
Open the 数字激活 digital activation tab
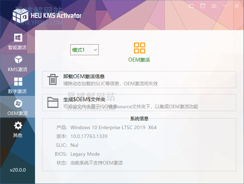pyautogui.click(x=17, y=86)
